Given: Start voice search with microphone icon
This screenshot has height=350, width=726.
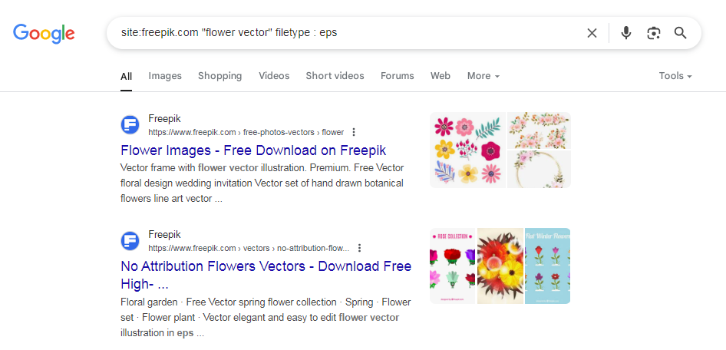Looking at the screenshot, I should [626, 33].
